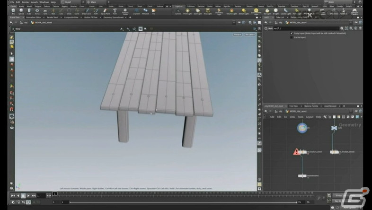Image resolution: width=372 pixels, height=210 pixels.
Task: Open network editor Tools menu
Action: 301,117
